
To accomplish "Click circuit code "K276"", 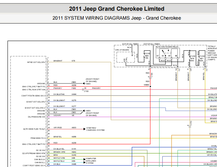I will pyautogui.click(x=74, y=100).
